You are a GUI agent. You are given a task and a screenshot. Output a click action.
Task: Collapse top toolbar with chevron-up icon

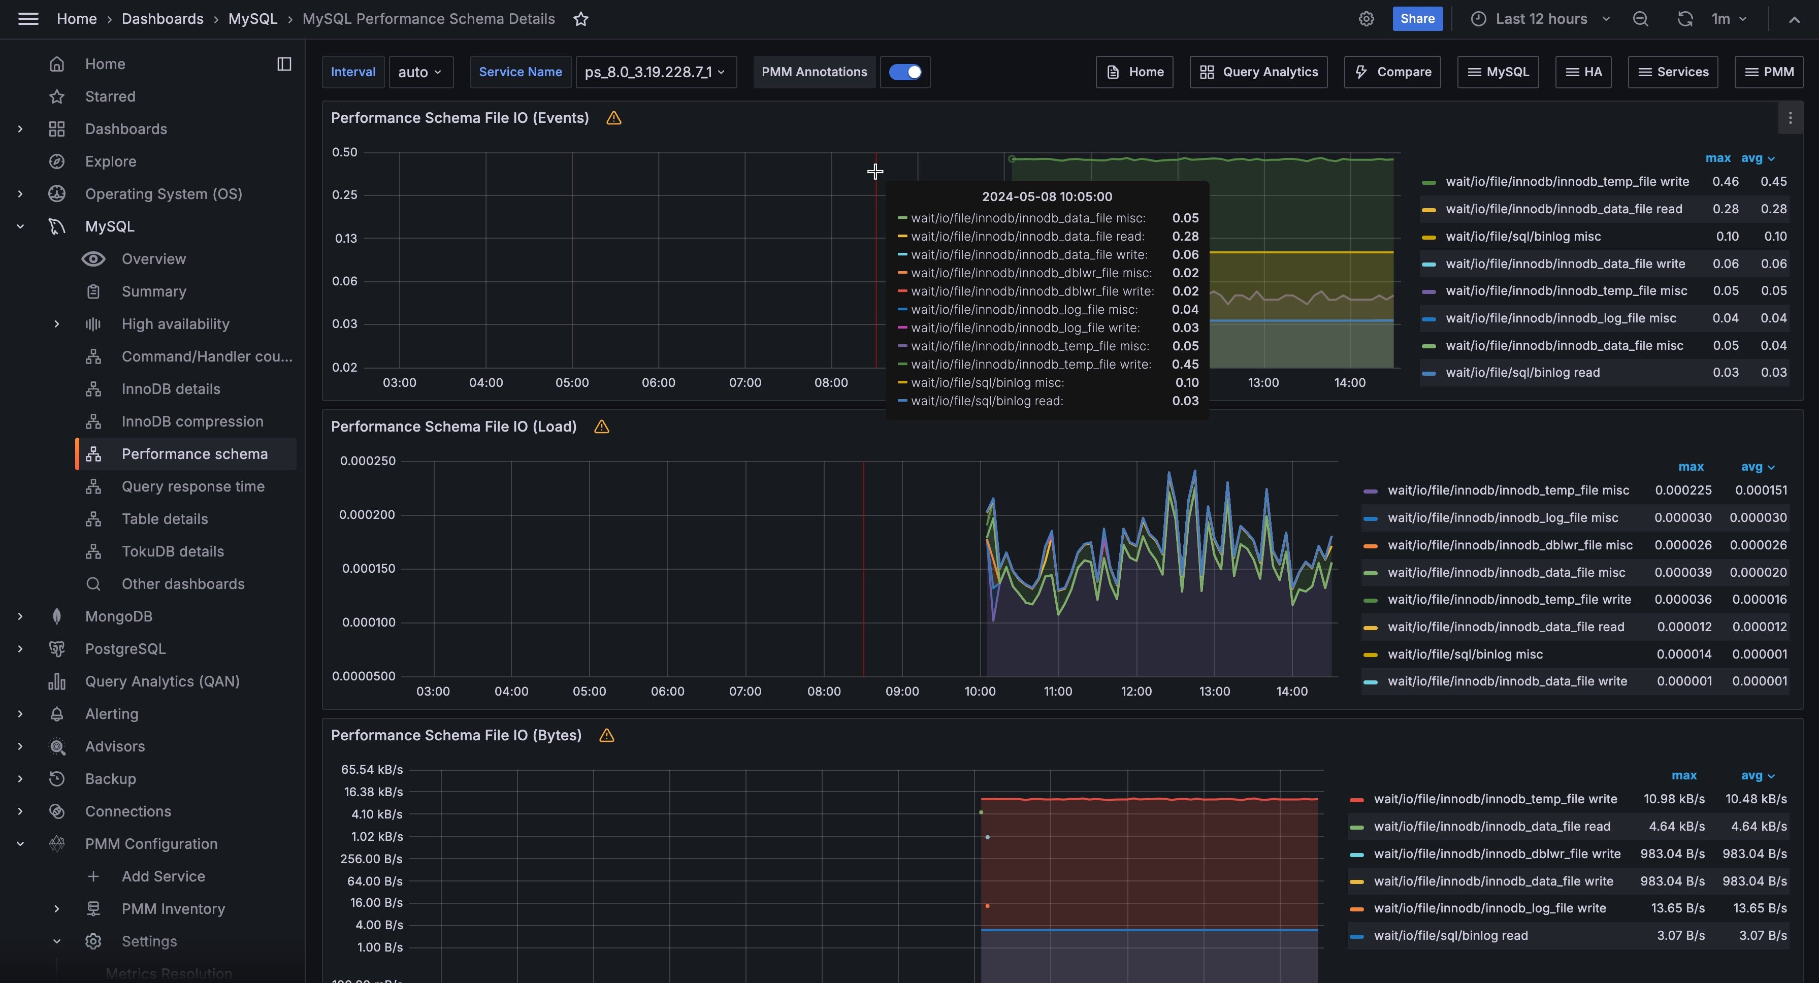coord(1794,19)
